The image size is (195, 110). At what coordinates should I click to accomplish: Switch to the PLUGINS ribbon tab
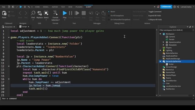(79, 7)
